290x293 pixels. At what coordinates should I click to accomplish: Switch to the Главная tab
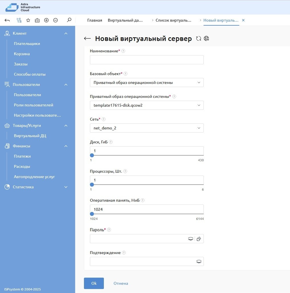[x=94, y=20]
